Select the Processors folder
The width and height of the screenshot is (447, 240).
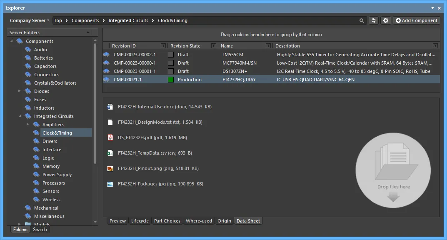coord(54,183)
